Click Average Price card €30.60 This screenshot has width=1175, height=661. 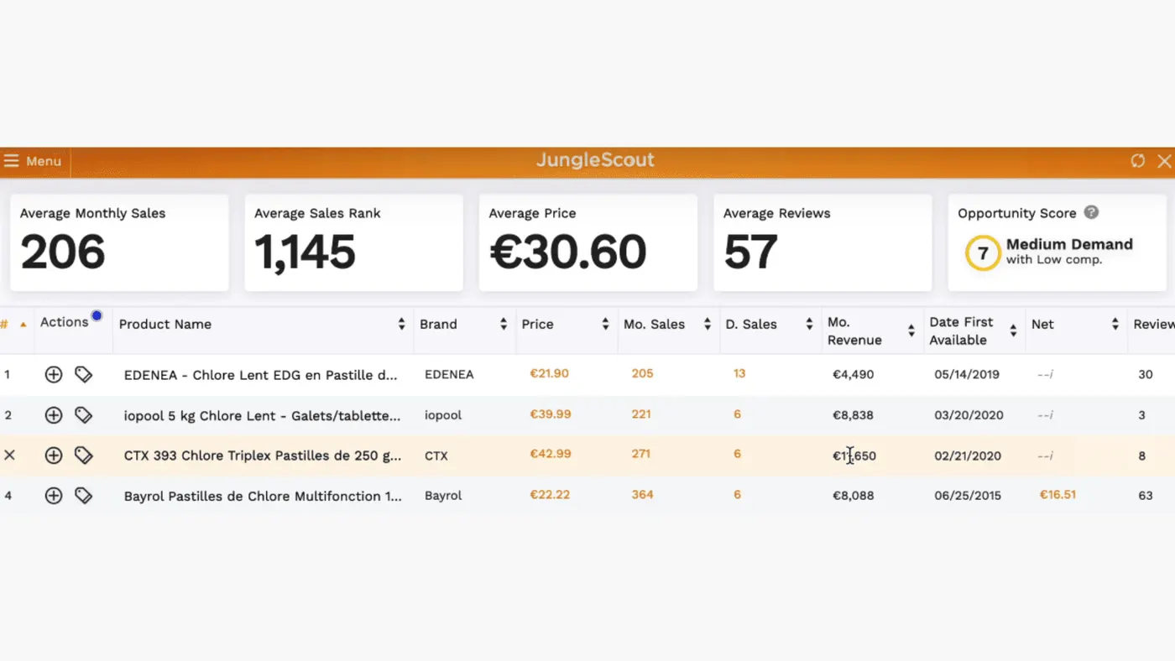588,243
